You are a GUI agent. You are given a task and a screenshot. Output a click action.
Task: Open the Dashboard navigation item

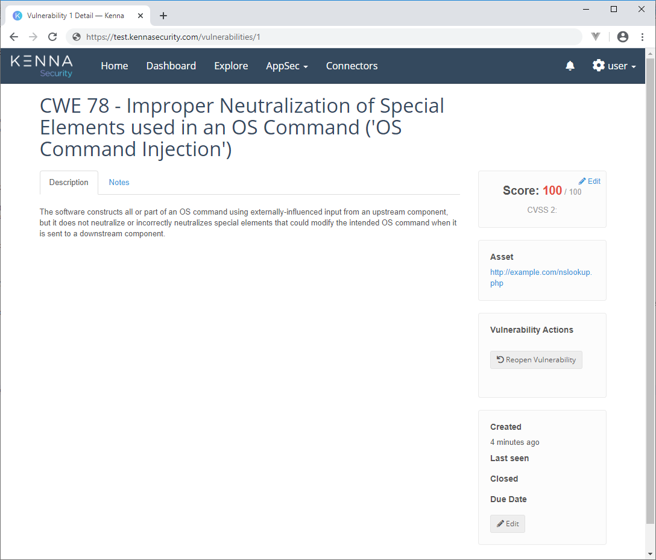click(x=171, y=66)
